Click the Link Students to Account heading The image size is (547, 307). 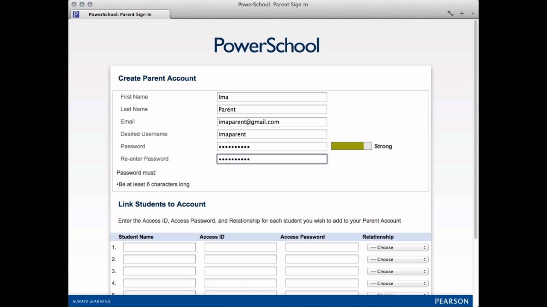[x=162, y=204]
